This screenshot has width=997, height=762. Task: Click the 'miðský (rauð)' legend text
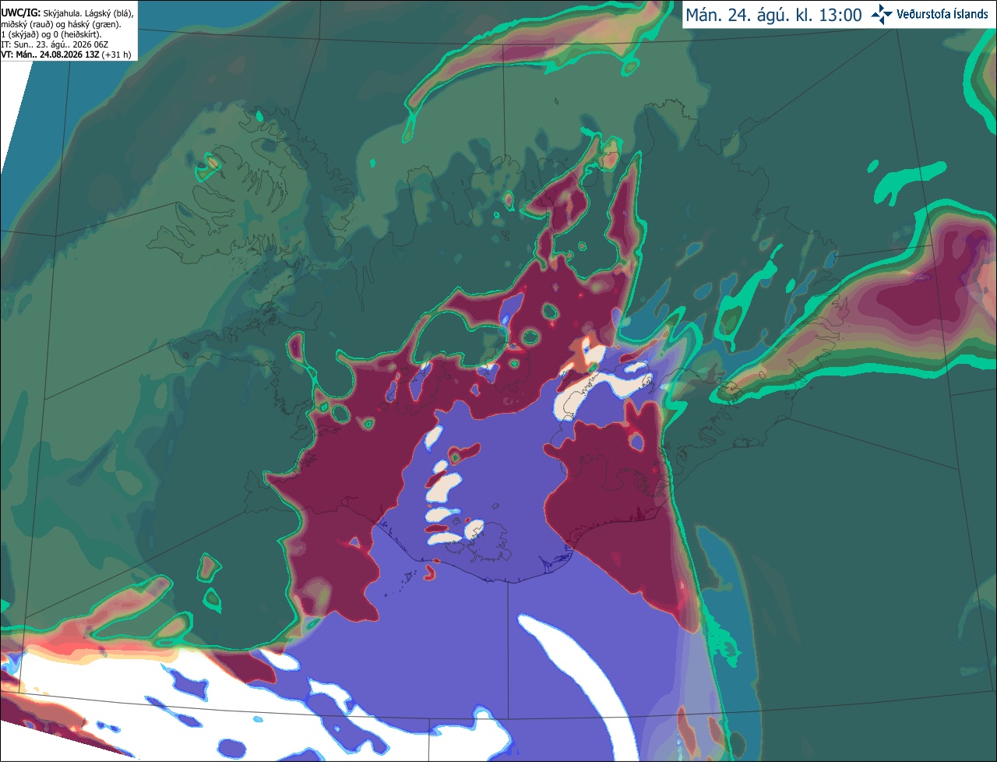29,24
